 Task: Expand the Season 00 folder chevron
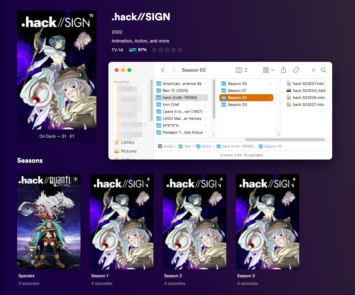click(270, 84)
